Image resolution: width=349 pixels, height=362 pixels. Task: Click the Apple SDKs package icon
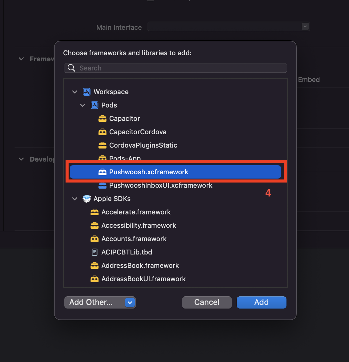pos(86,199)
